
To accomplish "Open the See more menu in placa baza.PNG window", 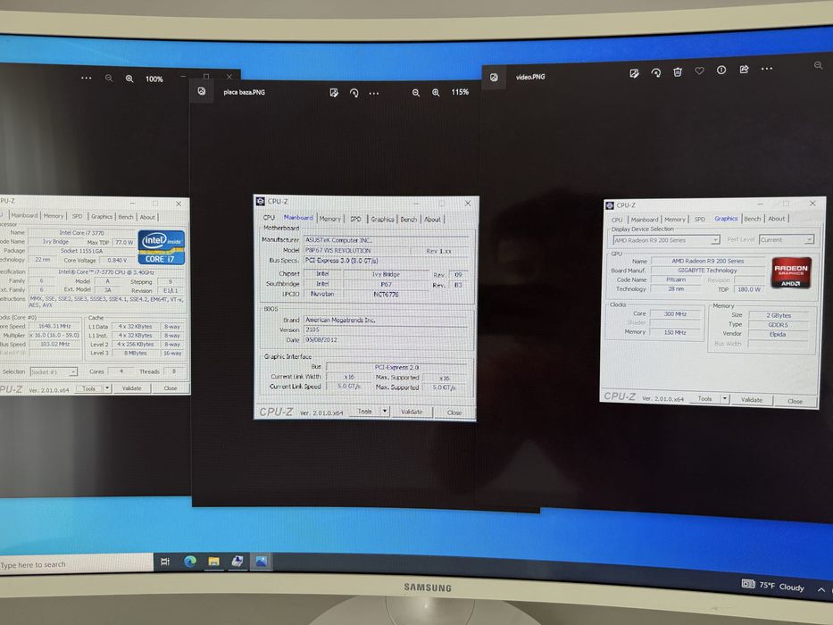I will click(x=374, y=93).
